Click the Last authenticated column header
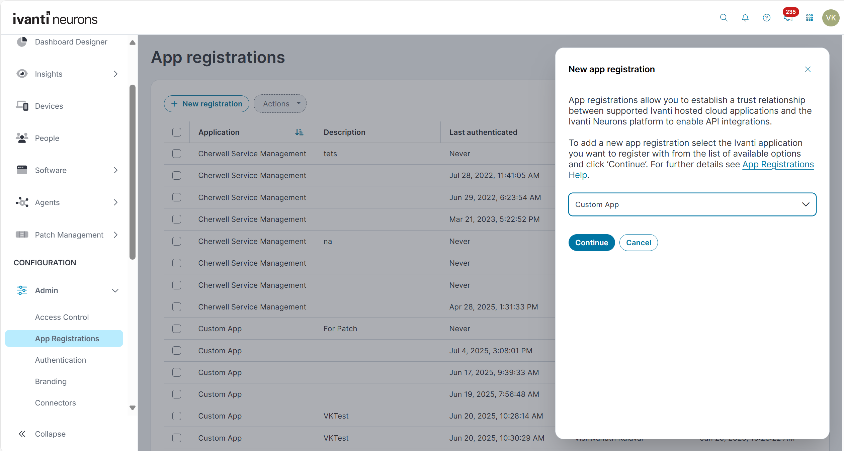The width and height of the screenshot is (844, 451). 483,132
